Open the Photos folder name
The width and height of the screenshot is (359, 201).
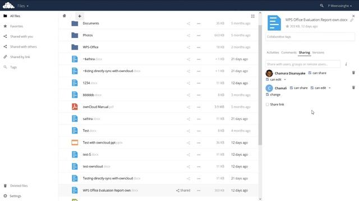coord(88,35)
